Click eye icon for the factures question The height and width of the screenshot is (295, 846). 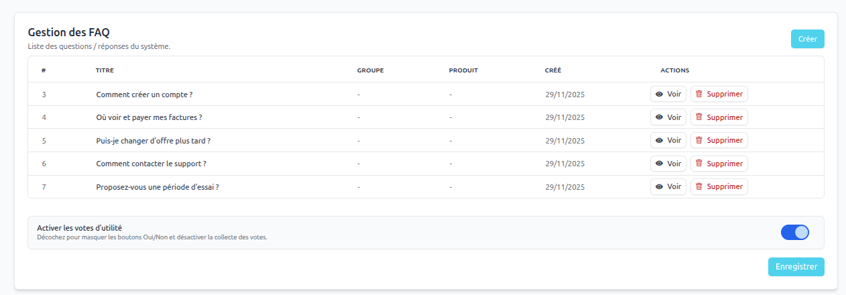pyautogui.click(x=659, y=117)
